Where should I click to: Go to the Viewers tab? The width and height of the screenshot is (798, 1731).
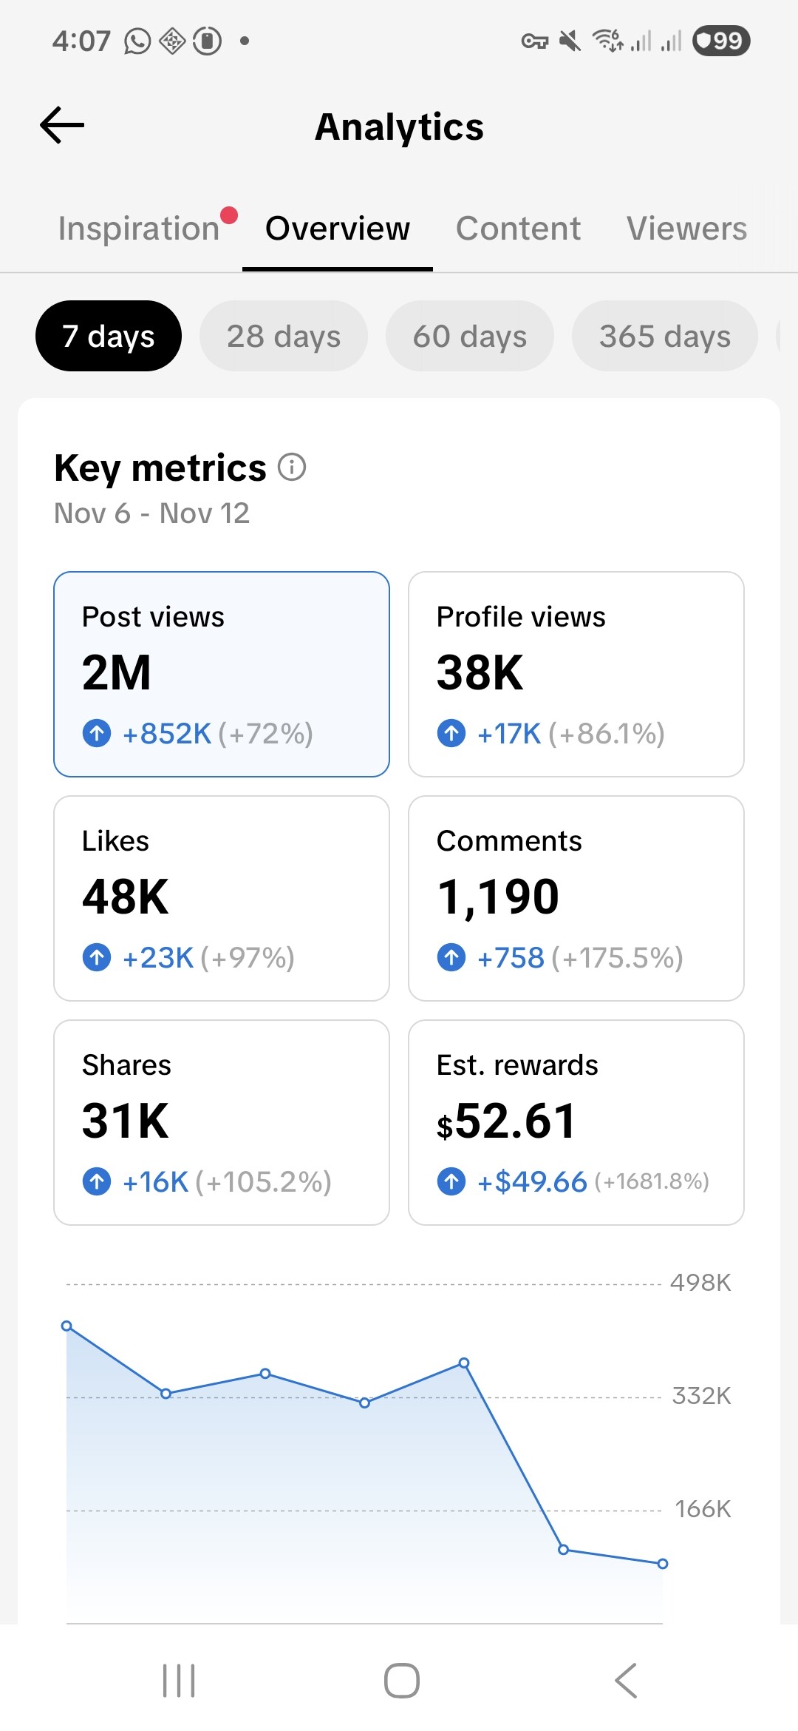tap(686, 229)
